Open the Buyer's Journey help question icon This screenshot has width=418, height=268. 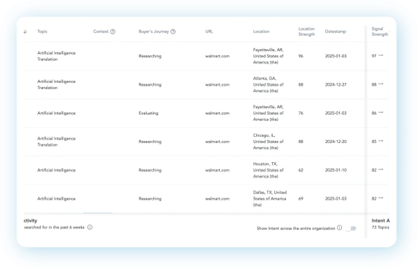coord(173,32)
